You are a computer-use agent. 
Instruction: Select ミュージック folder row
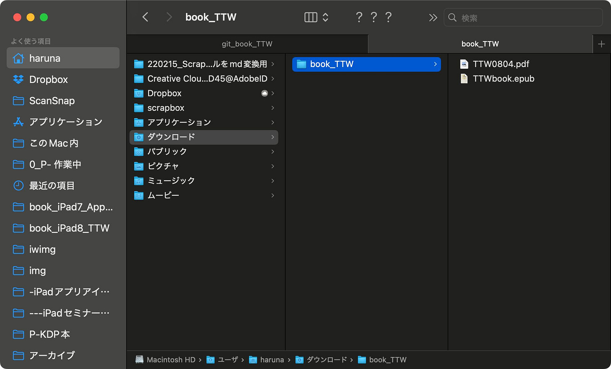[204, 181]
